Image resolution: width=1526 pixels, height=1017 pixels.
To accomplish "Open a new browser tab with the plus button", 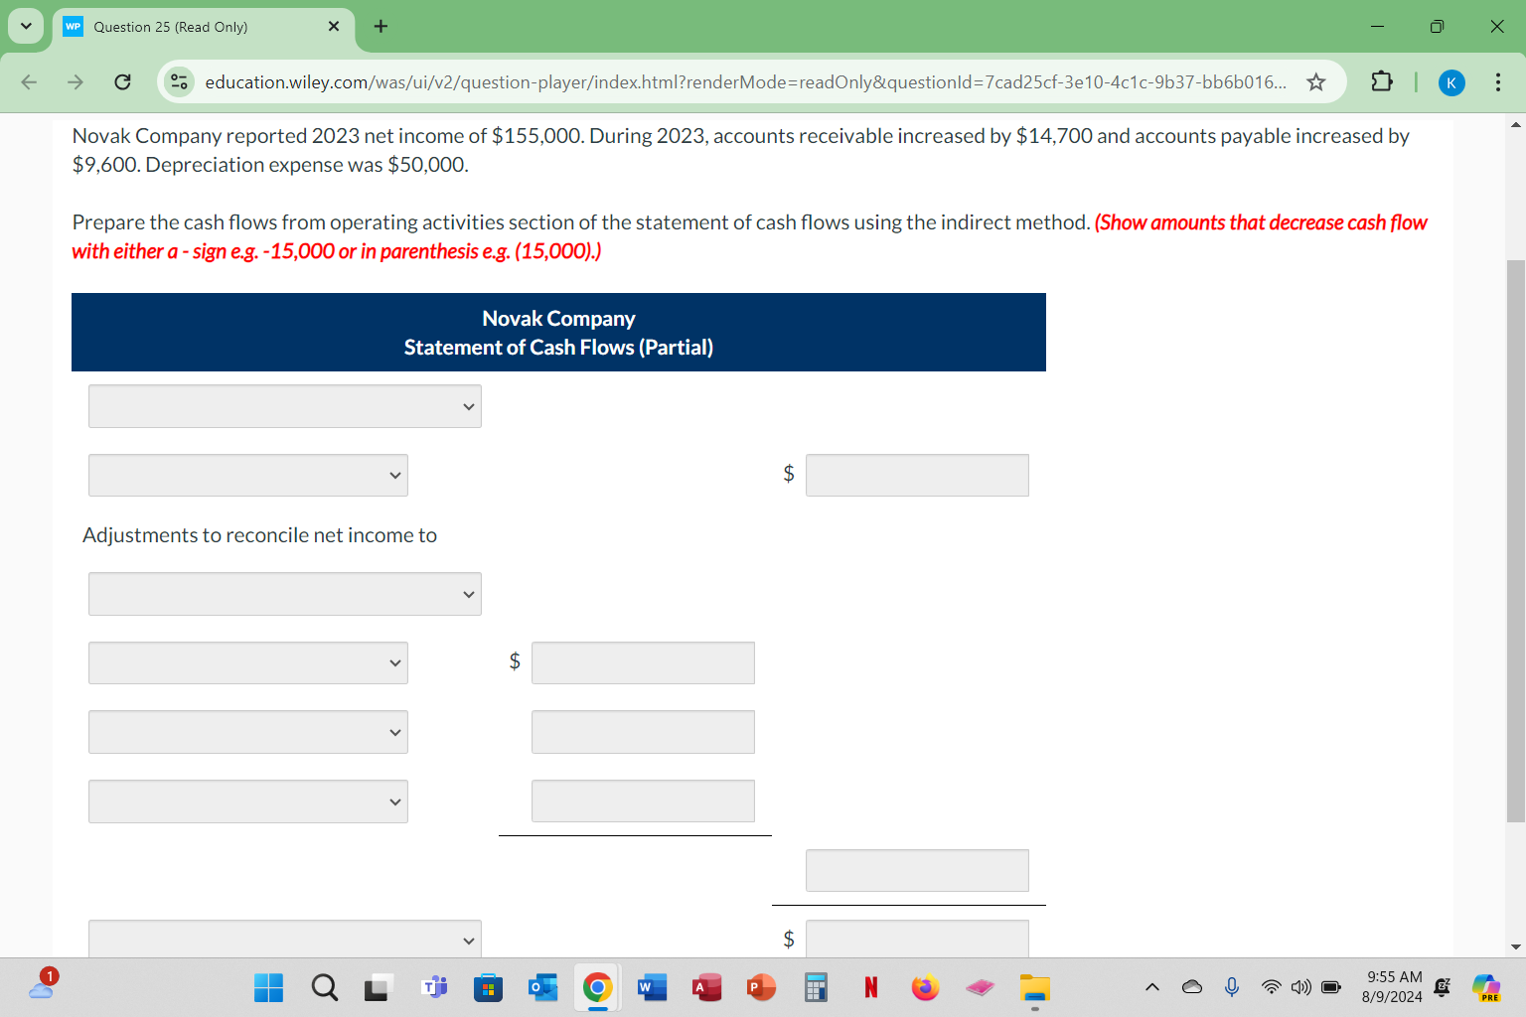I will coord(381,27).
